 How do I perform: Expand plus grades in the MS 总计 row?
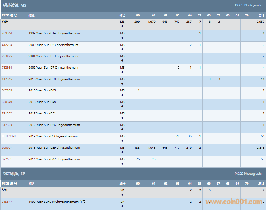tap(122, 26)
